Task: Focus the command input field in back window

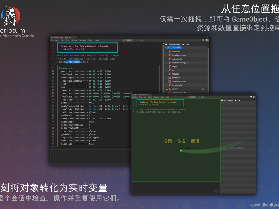Action: click(91, 156)
